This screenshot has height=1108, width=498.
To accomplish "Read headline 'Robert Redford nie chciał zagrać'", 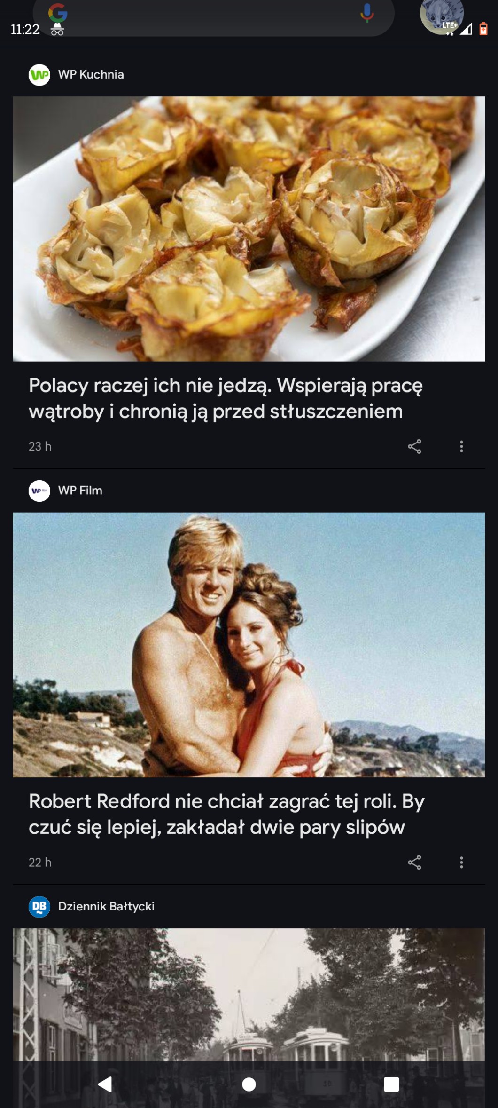I will 226,814.
